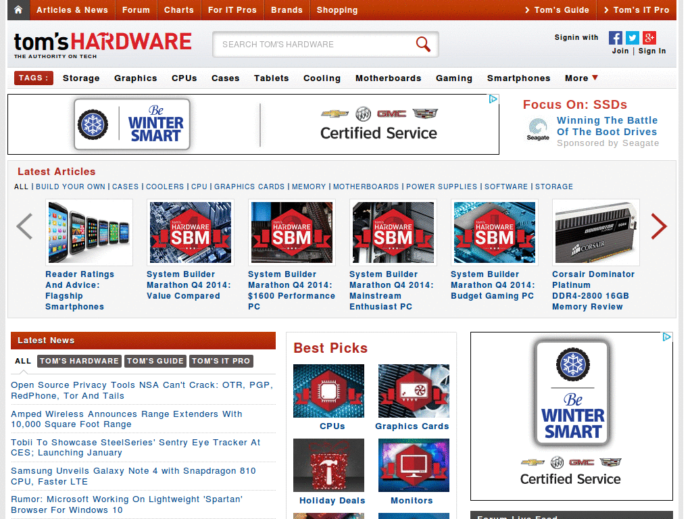Open the For IT Pros menu
The width and height of the screenshot is (692, 519).
[232, 9]
